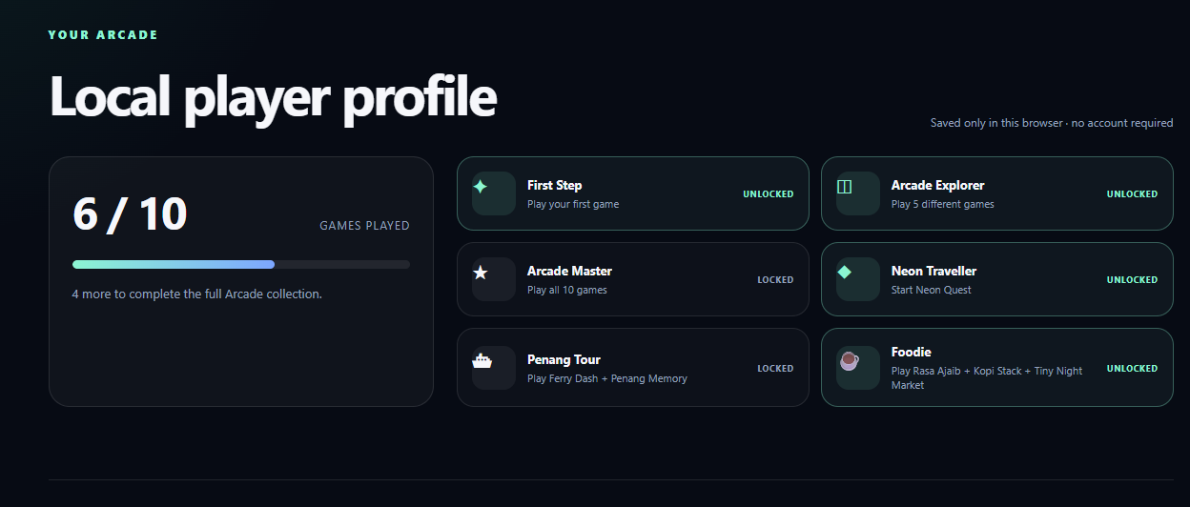
Task: Click the 'GAMES PLAYED' label
Action: point(364,226)
